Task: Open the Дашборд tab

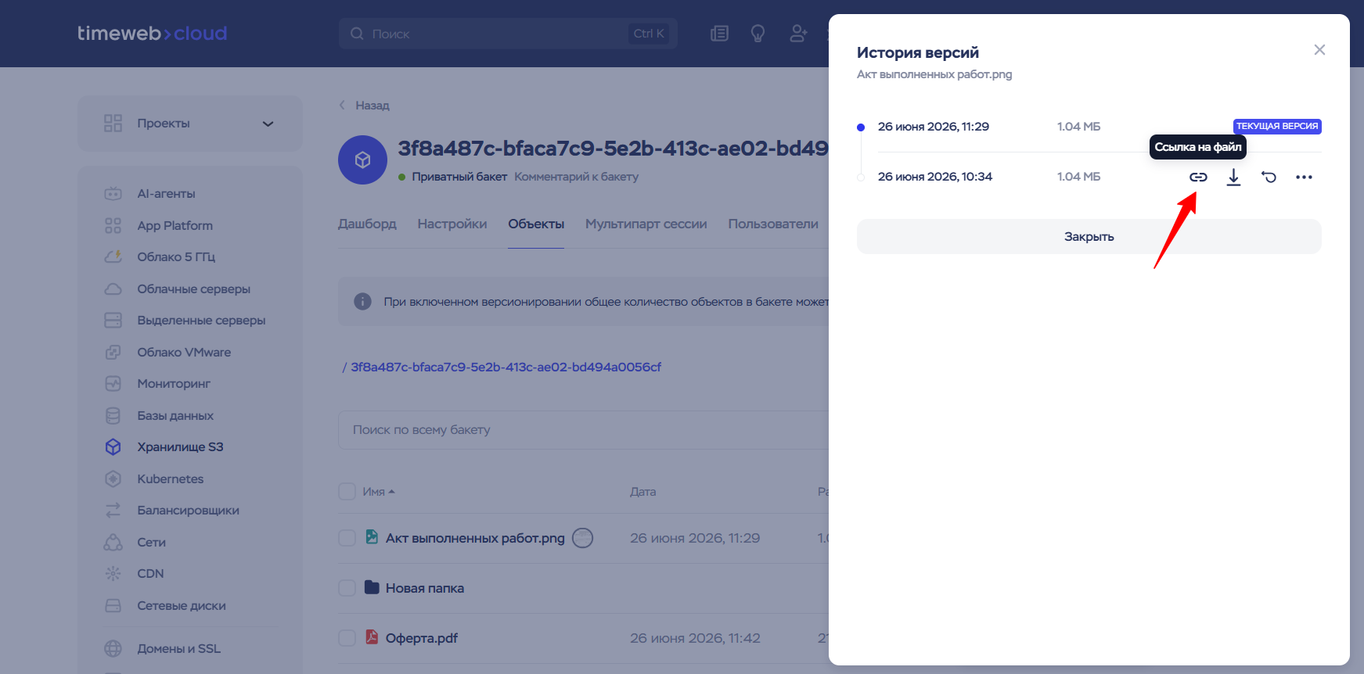Action: [367, 224]
